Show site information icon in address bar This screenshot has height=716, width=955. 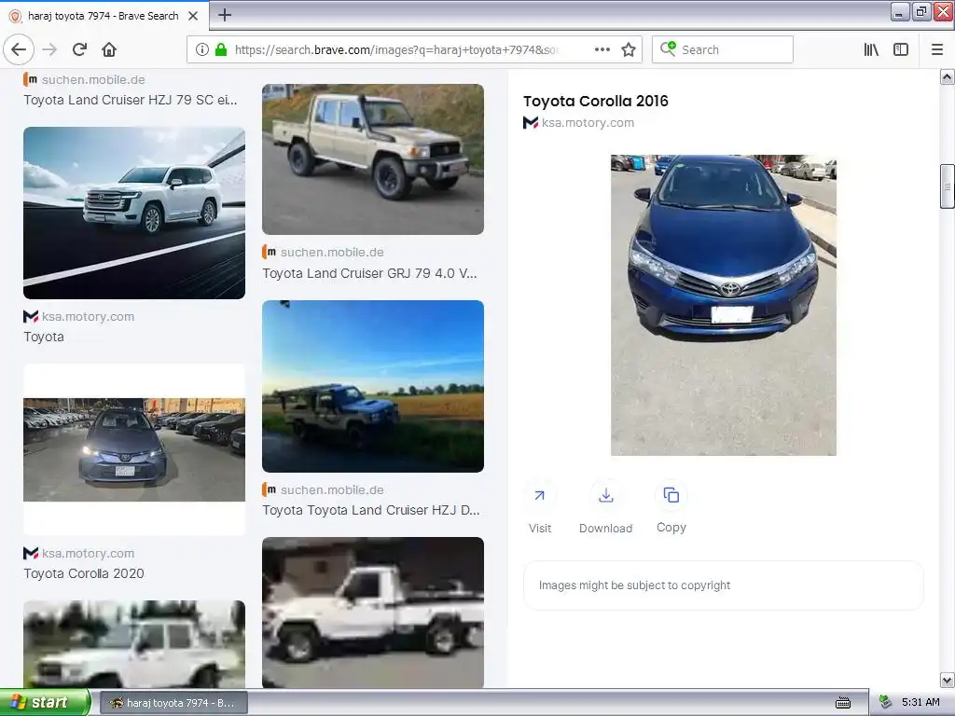[x=202, y=49]
